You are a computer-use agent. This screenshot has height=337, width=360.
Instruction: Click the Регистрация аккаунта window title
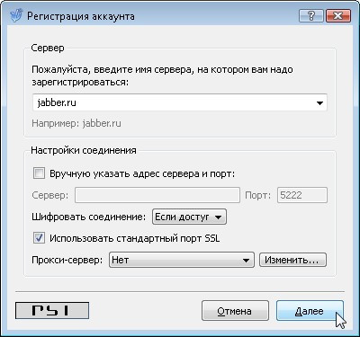coord(81,16)
